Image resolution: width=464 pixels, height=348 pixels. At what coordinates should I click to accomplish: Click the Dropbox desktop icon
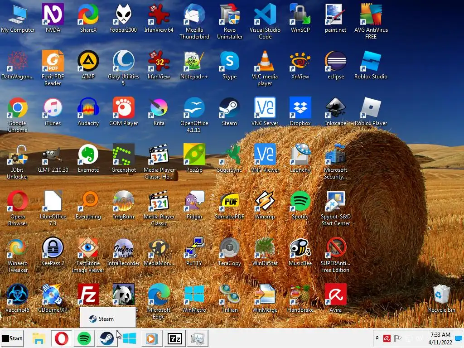300,111
